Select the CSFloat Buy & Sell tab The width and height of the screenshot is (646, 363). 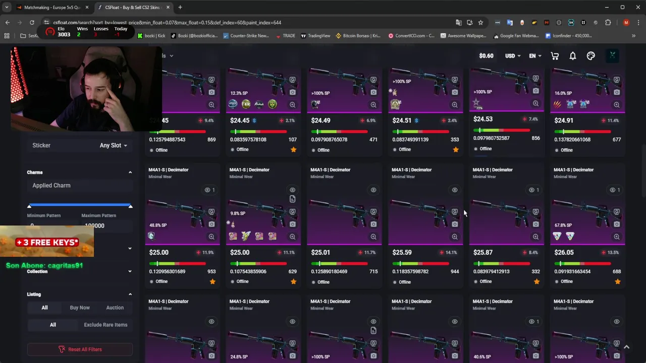(134, 7)
